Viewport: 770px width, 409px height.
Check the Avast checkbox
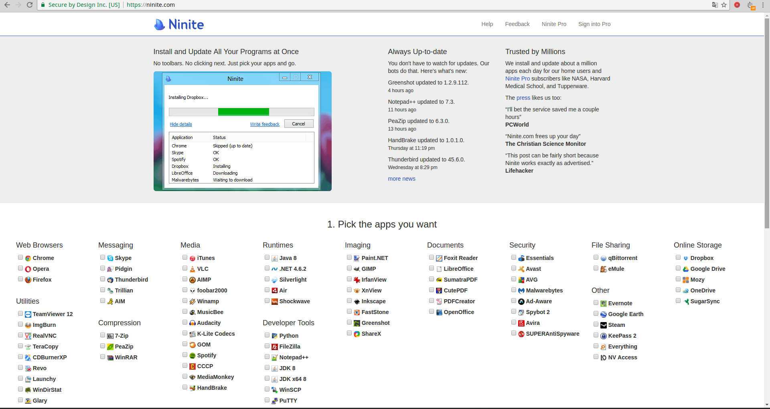[514, 268]
